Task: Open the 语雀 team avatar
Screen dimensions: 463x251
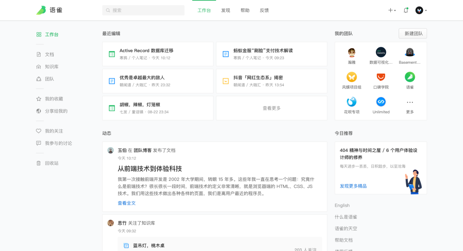Action: point(410,77)
